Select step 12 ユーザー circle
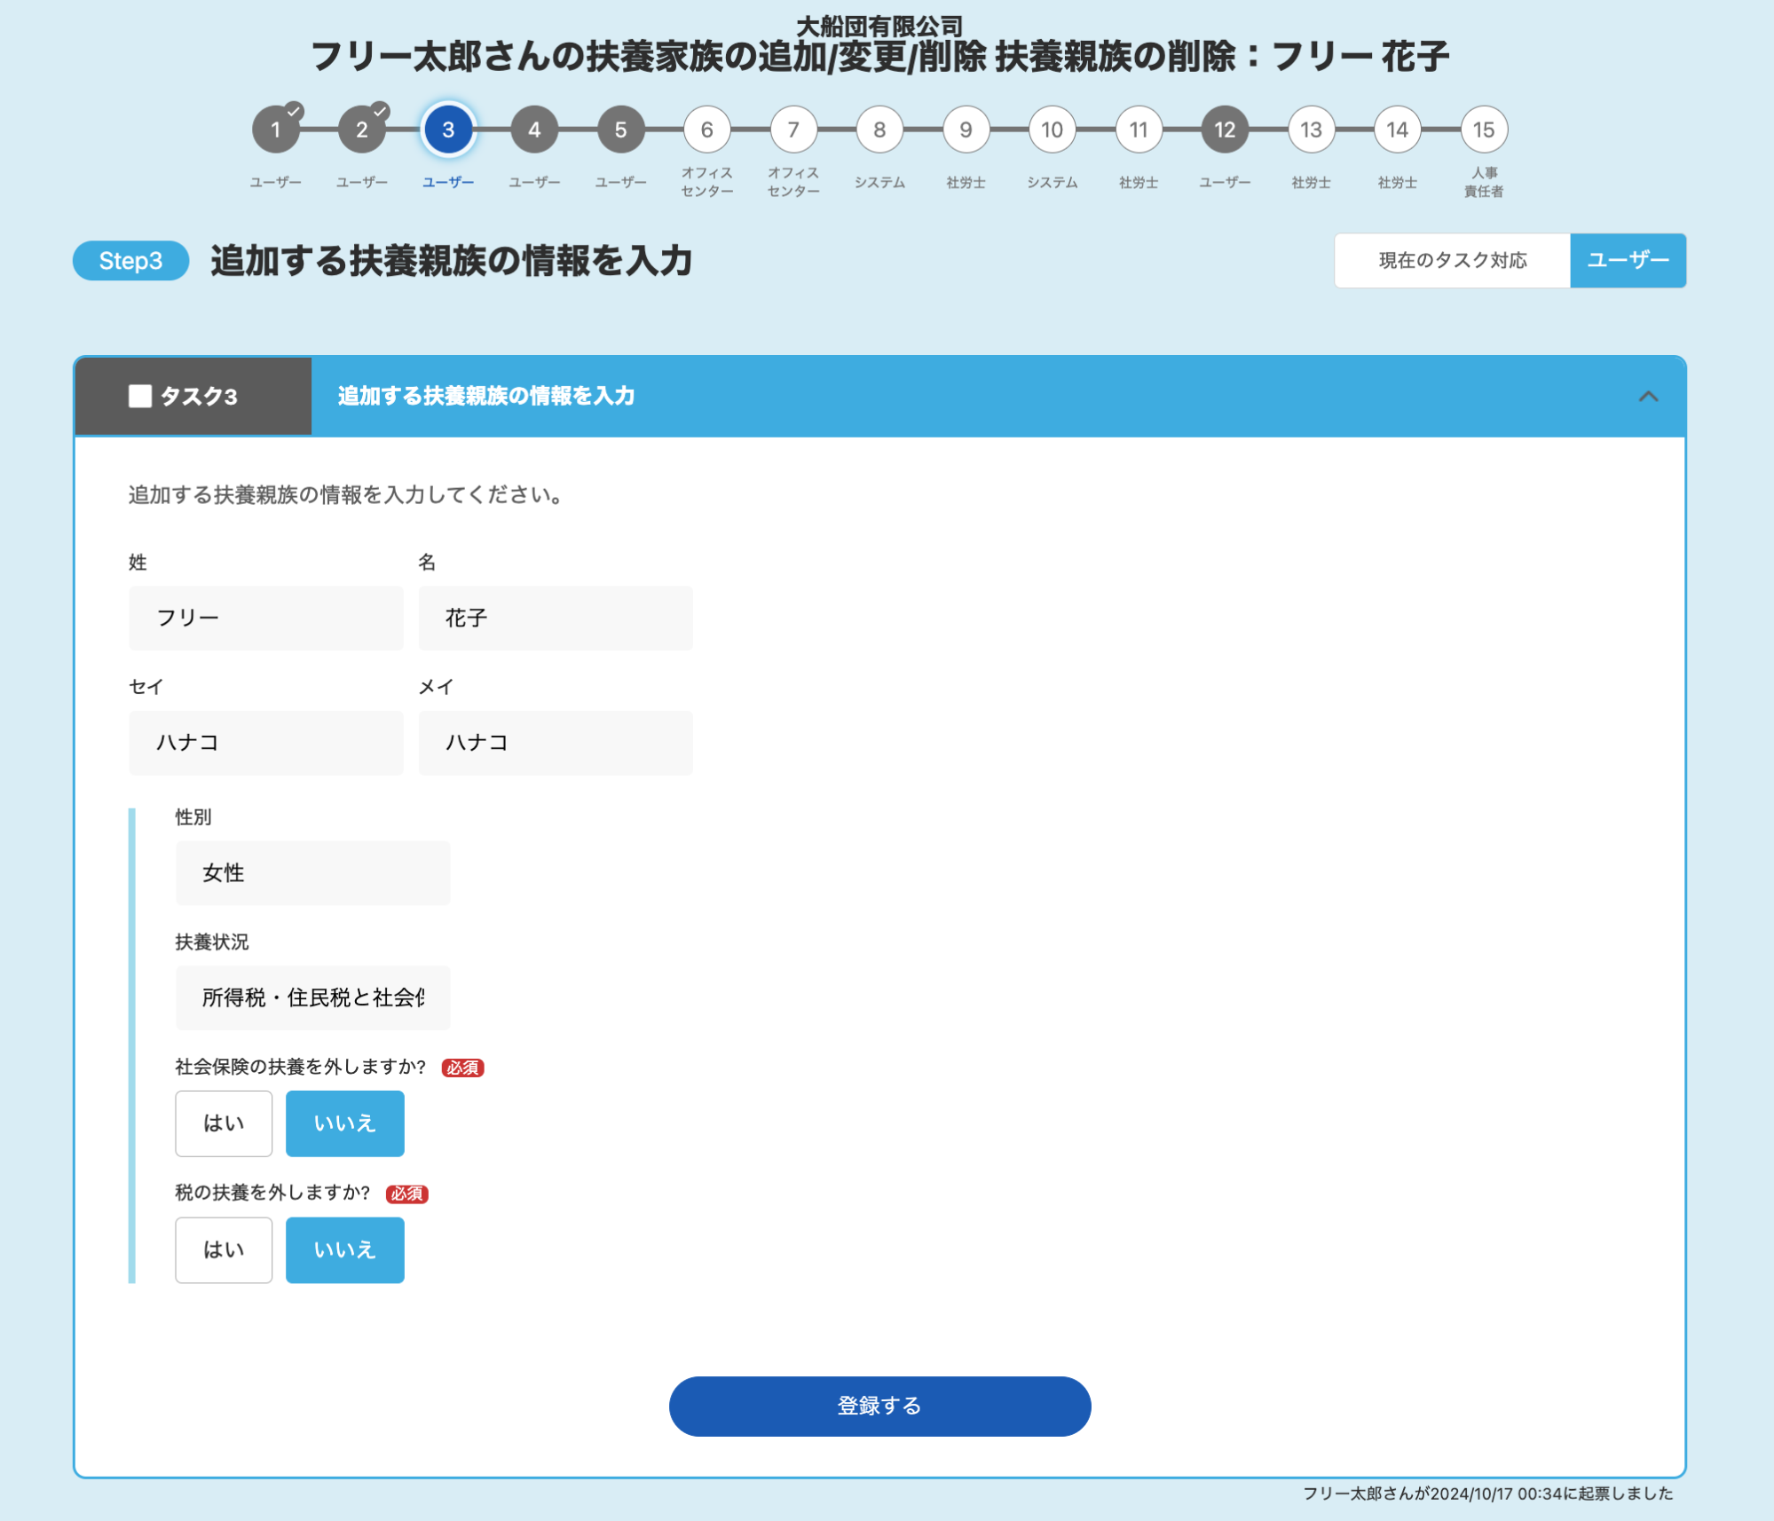Screen dimensions: 1774x1521 (x=1225, y=130)
